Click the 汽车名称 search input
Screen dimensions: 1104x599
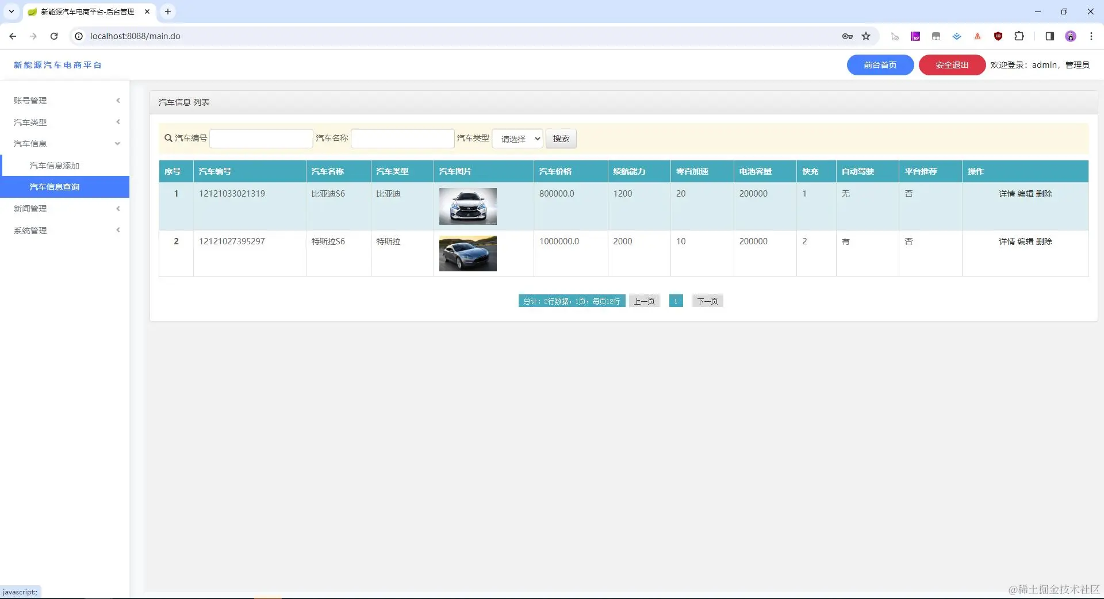click(402, 139)
